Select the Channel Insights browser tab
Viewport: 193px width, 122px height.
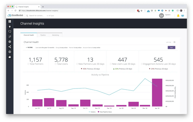click(x=28, y=7)
